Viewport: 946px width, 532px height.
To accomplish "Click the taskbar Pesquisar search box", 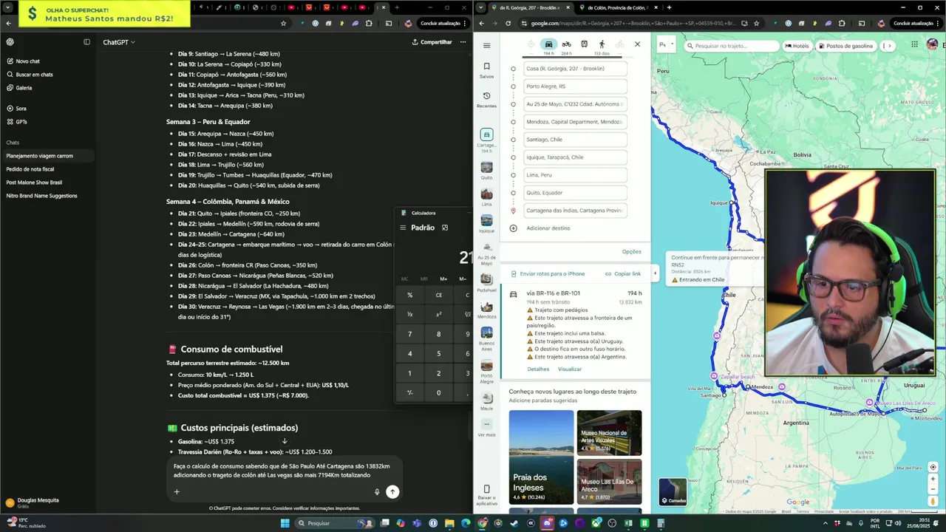I will pos(333,523).
